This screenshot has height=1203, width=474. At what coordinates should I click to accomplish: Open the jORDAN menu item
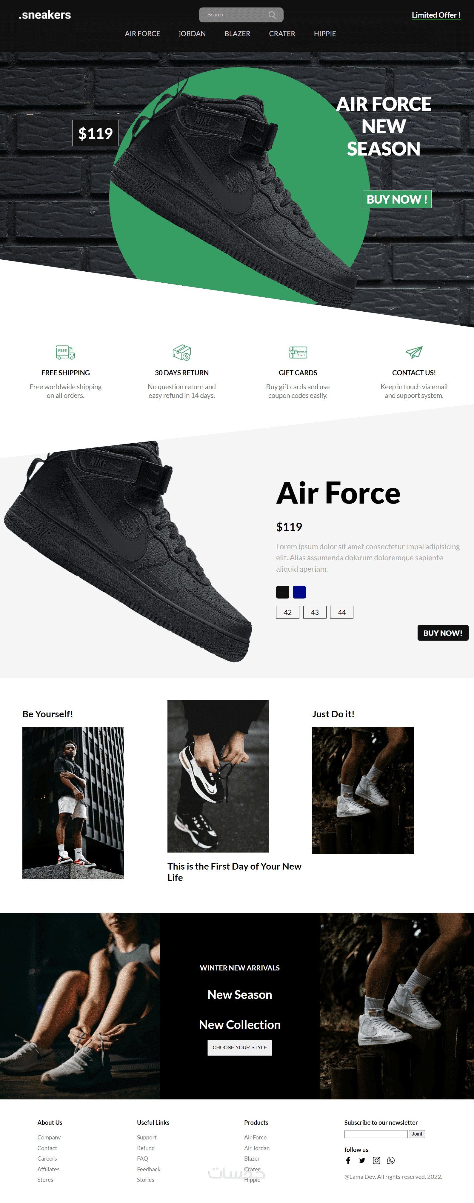coord(193,34)
